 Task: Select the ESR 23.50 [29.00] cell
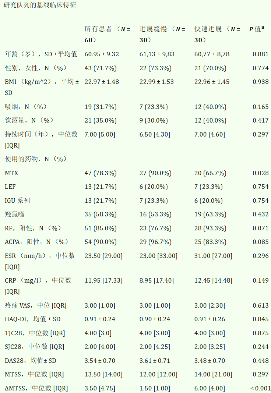[x=103, y=256]
